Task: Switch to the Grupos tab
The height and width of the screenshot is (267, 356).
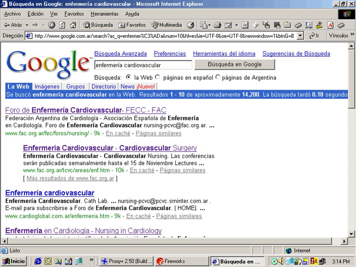Action: (x=75, y=86)
